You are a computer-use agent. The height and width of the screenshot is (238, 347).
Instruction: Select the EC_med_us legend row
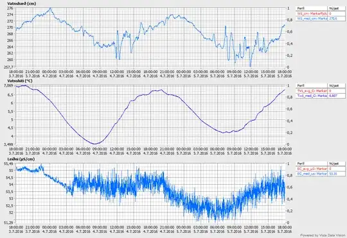pos(320,174)
